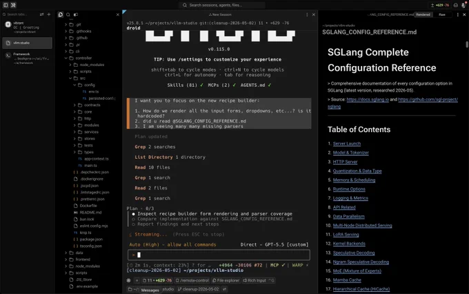Click the inbox icon in top bar
The image size is (469, 294).
click(455, 5)
